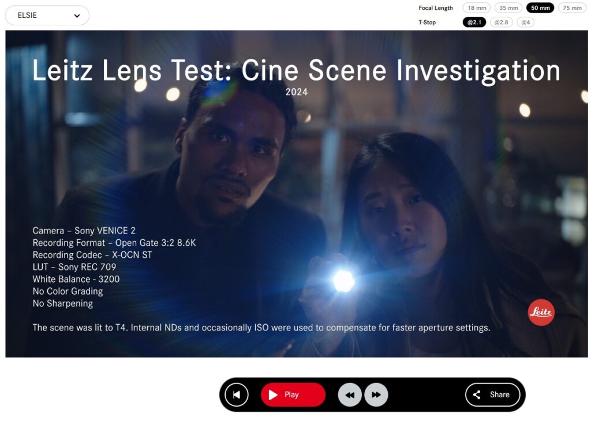The height and width of the screenshot is (425, 591).
Task: Select the 75 mm focal length
Action: [x=572, y=8]
